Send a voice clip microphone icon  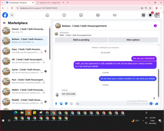(x=56, y=103)
